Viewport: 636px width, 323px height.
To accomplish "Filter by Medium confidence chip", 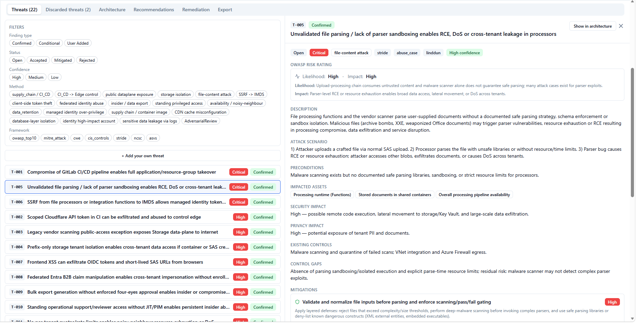I will pos(36,77).
